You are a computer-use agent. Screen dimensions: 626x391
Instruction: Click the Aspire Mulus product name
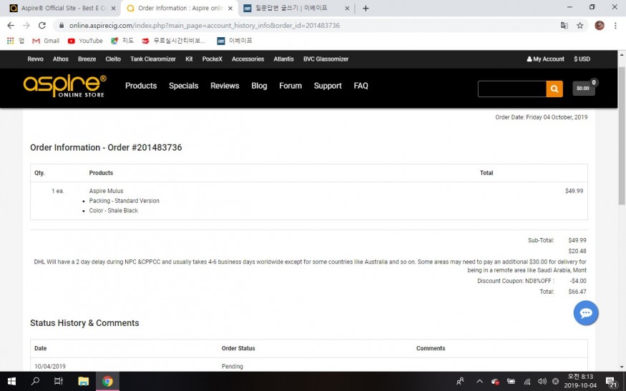pos(106,191)
